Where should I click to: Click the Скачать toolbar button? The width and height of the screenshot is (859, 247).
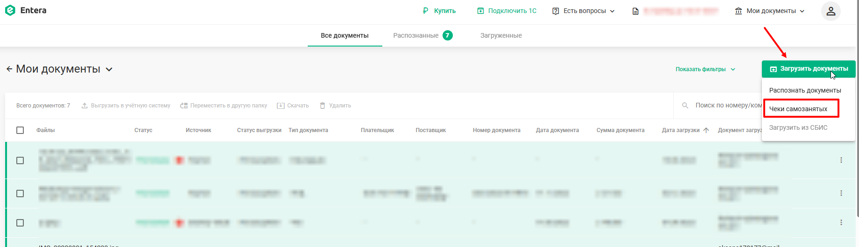[x=293, y=106]
